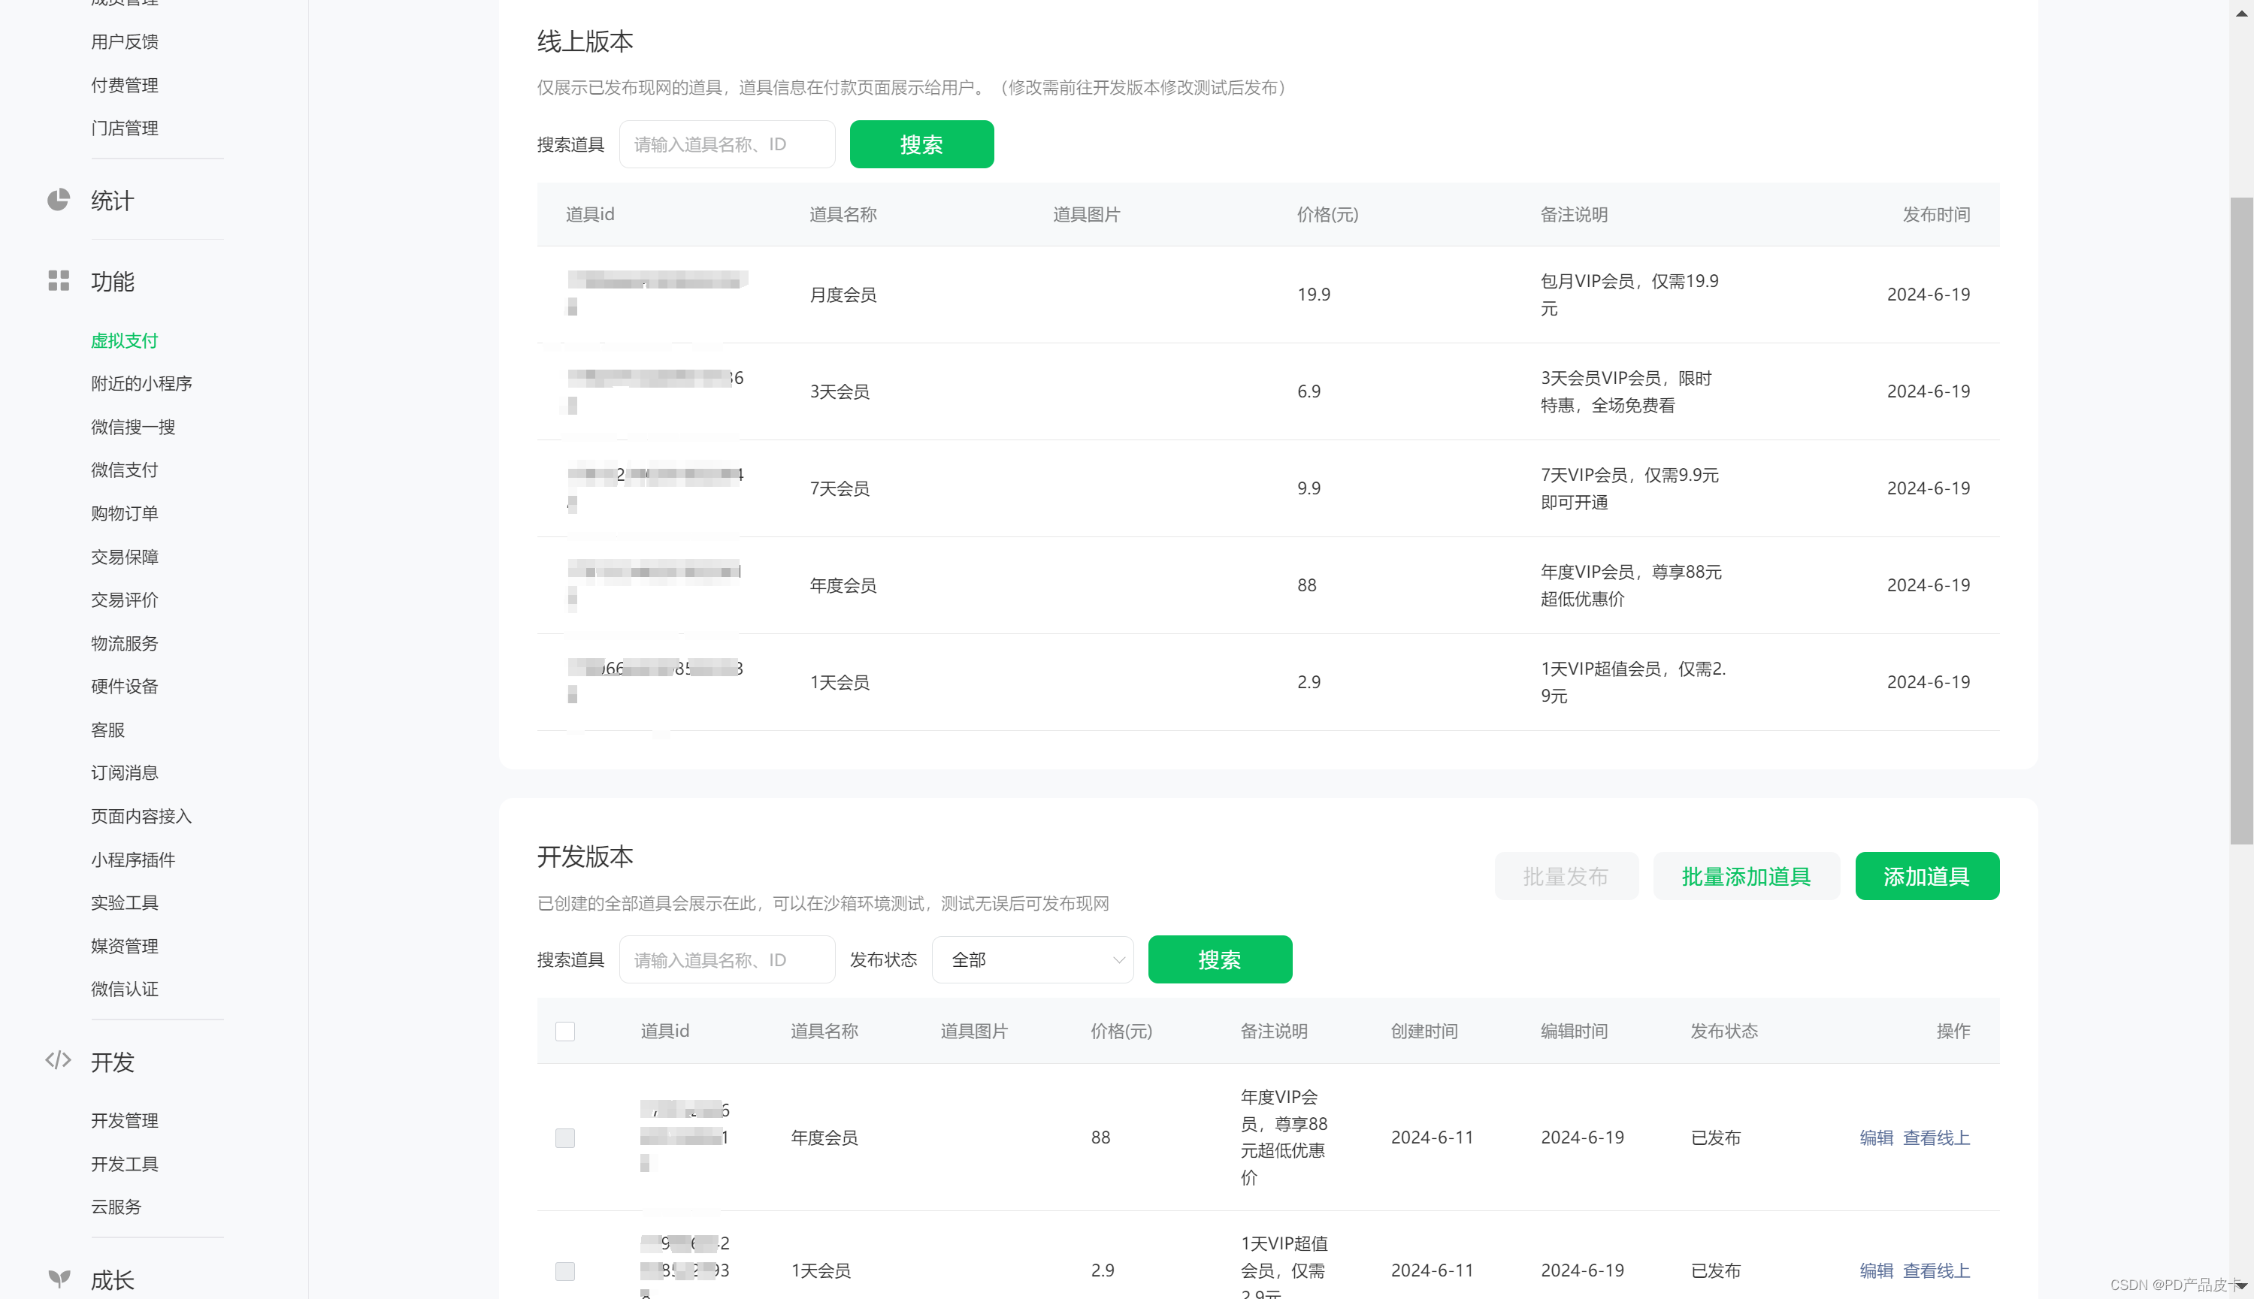Open 微信搜一搜 page
Viewport: 2254px width, 1299px height.
(134, 427)
